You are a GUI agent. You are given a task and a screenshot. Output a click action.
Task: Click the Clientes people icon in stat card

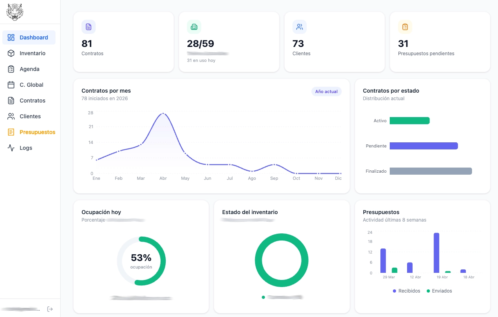300,27
